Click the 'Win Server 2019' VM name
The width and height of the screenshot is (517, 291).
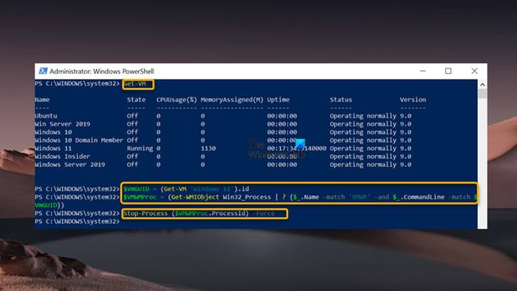63,124
